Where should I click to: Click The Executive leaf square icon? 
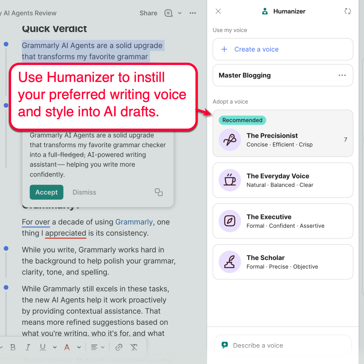[230, 221]
